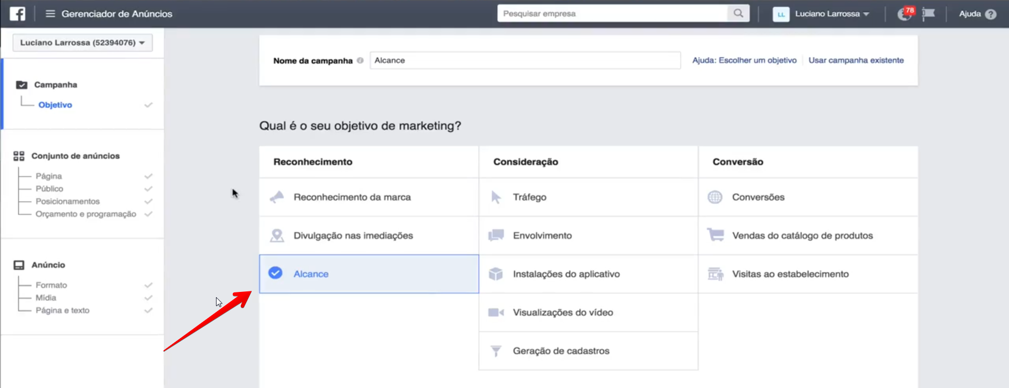Go to the Formato step
Viewport: 1009px width, 388px height.
pyautogui.click(x=52, y=285)
